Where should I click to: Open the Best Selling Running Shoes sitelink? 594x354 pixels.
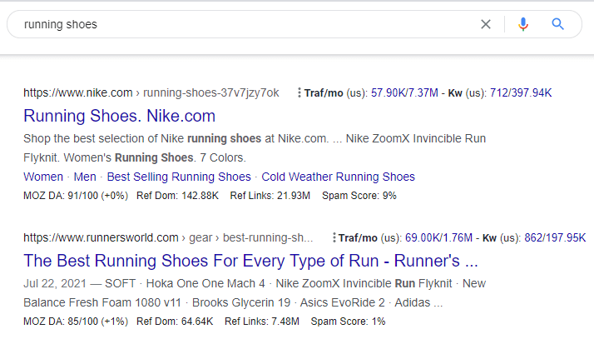click(179, 177)
